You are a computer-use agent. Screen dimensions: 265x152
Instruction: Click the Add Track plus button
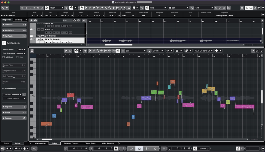pos(31,20)
